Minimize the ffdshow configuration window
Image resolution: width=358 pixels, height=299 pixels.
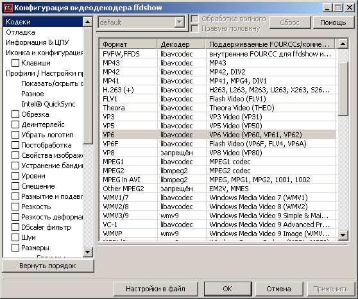point(327,8)
